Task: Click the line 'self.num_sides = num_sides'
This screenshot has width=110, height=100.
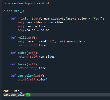Action: click(x=41, y=22)
